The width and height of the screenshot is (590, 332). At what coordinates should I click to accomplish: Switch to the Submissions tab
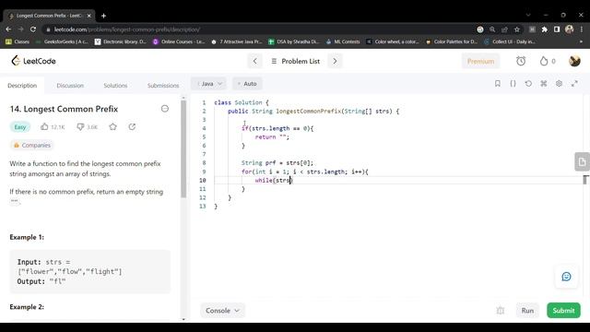pyautogui.click(x=163, y=86)
